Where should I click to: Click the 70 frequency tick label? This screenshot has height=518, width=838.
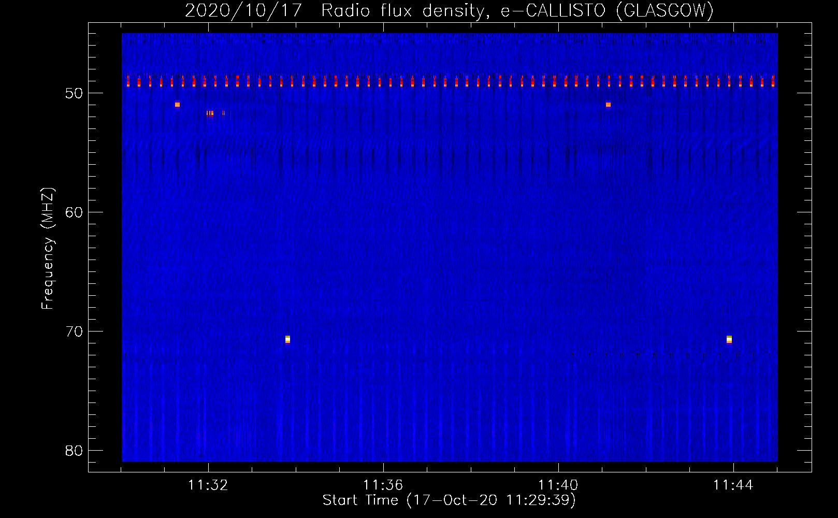[74, 332]
